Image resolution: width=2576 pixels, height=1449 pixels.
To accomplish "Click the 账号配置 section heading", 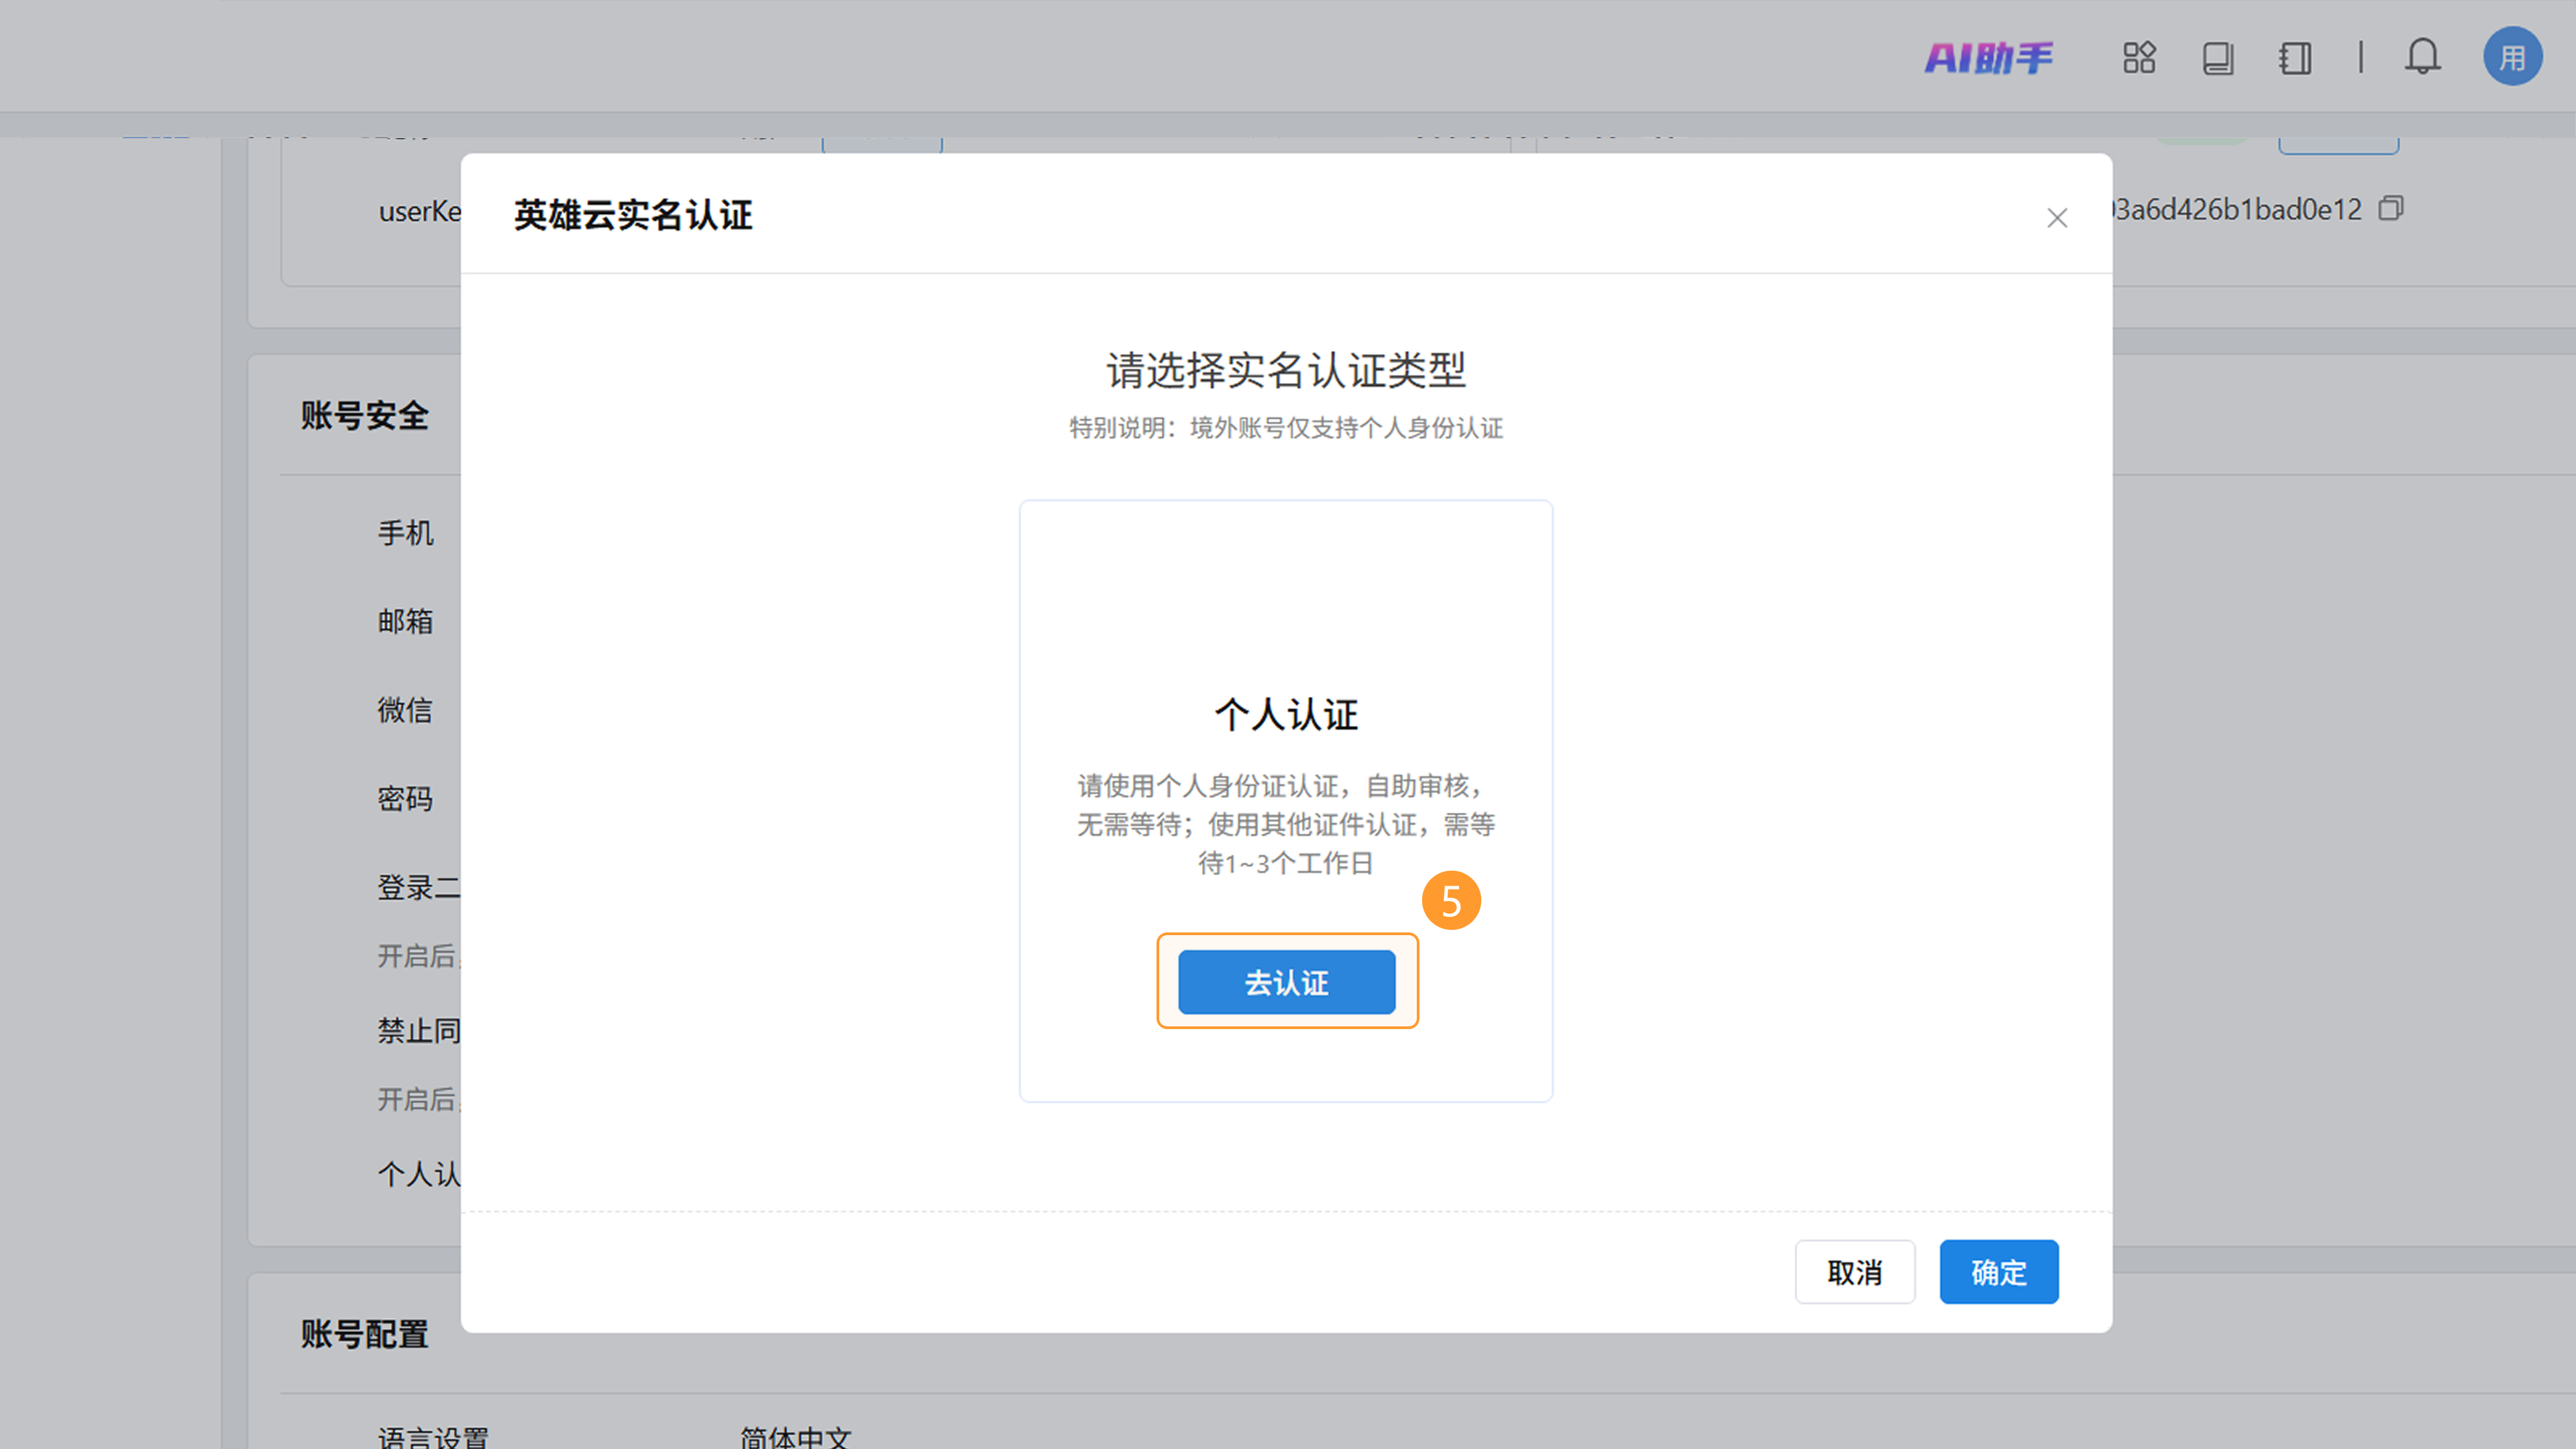I will (x=364, y=1334).
